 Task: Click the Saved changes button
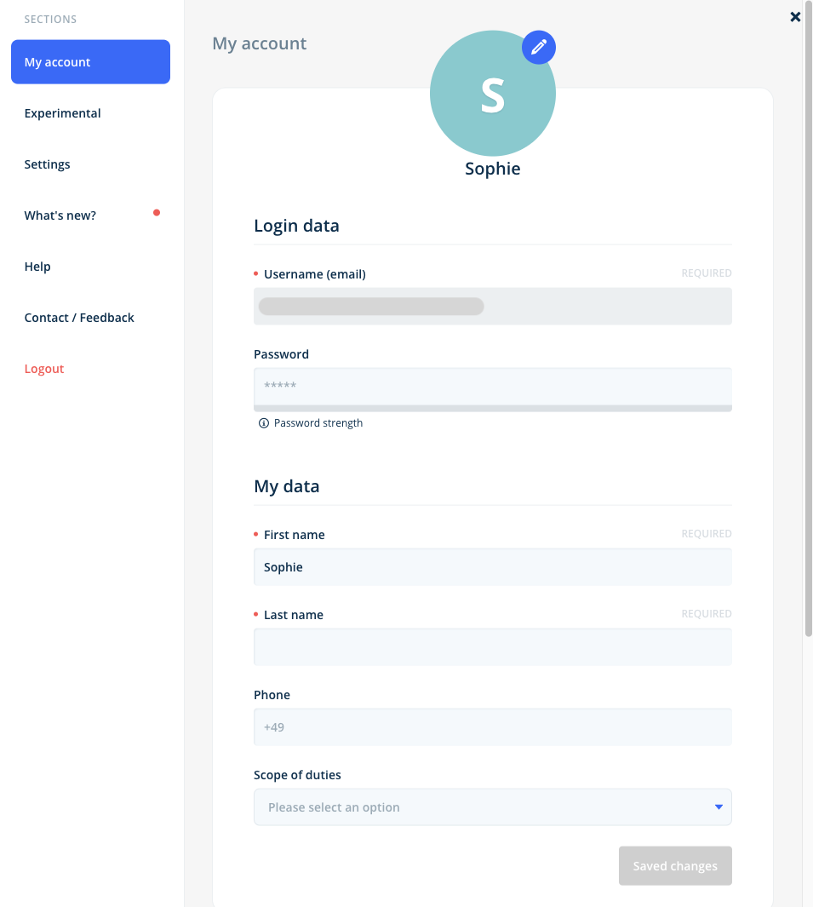[x=675, y=866]
